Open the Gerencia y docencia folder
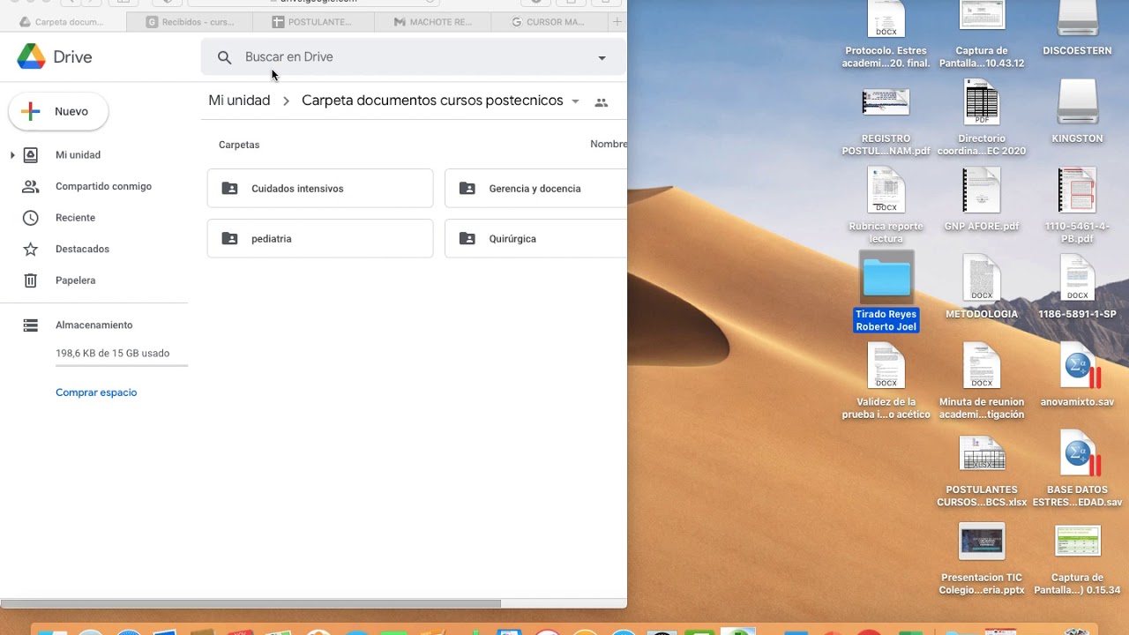This screenshot has width=1129, height=635. coord(535,189)
